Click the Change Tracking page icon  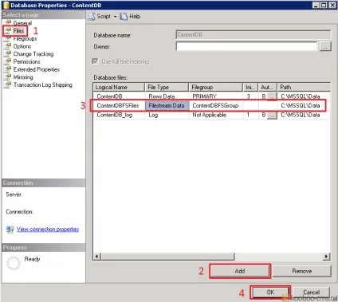point(8,54)
